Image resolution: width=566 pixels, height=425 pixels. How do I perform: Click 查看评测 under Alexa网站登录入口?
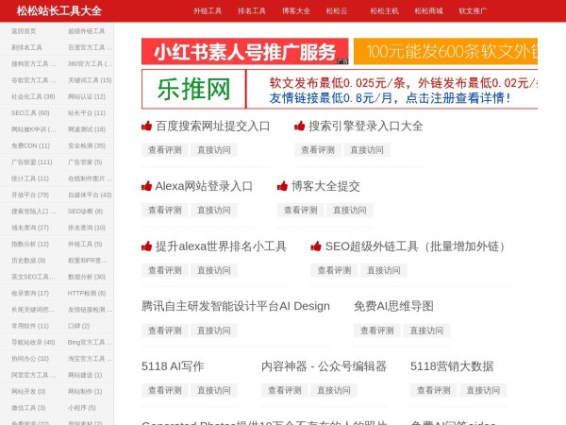(x=165, y=210)
